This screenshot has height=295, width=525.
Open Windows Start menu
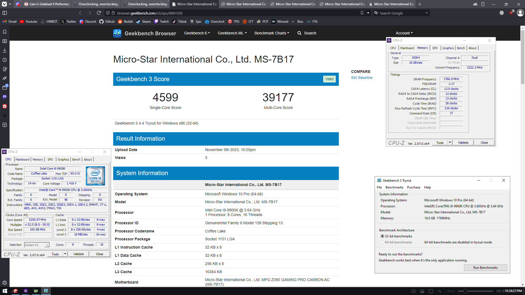5,291
